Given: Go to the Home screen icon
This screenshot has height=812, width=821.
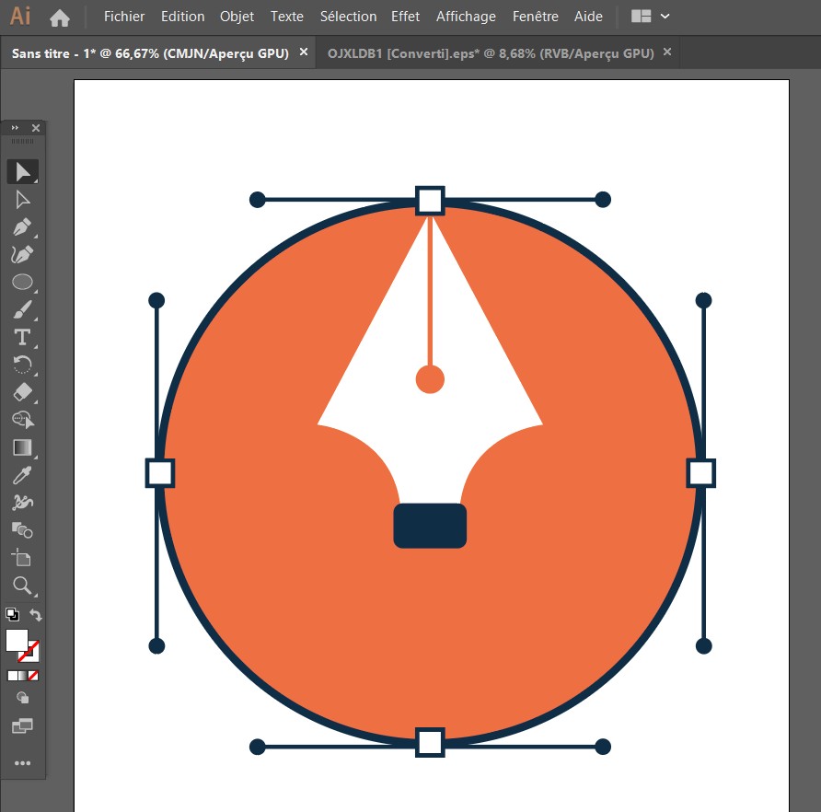Looking at the screenshot, I should 60,17.
